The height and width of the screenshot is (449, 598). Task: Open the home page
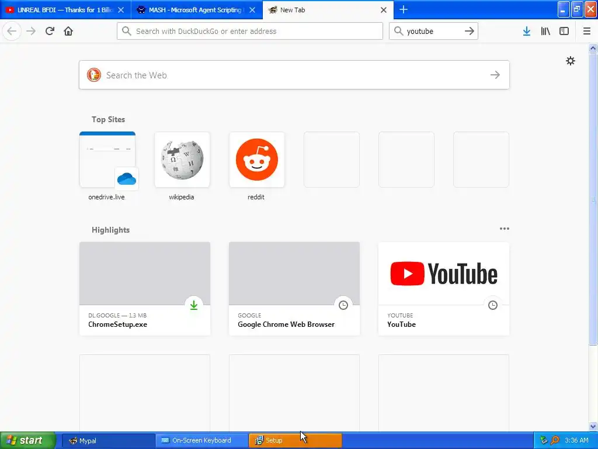tap(68, 31)
